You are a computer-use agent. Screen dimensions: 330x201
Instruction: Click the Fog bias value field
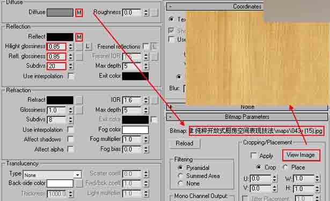(132, 150)
